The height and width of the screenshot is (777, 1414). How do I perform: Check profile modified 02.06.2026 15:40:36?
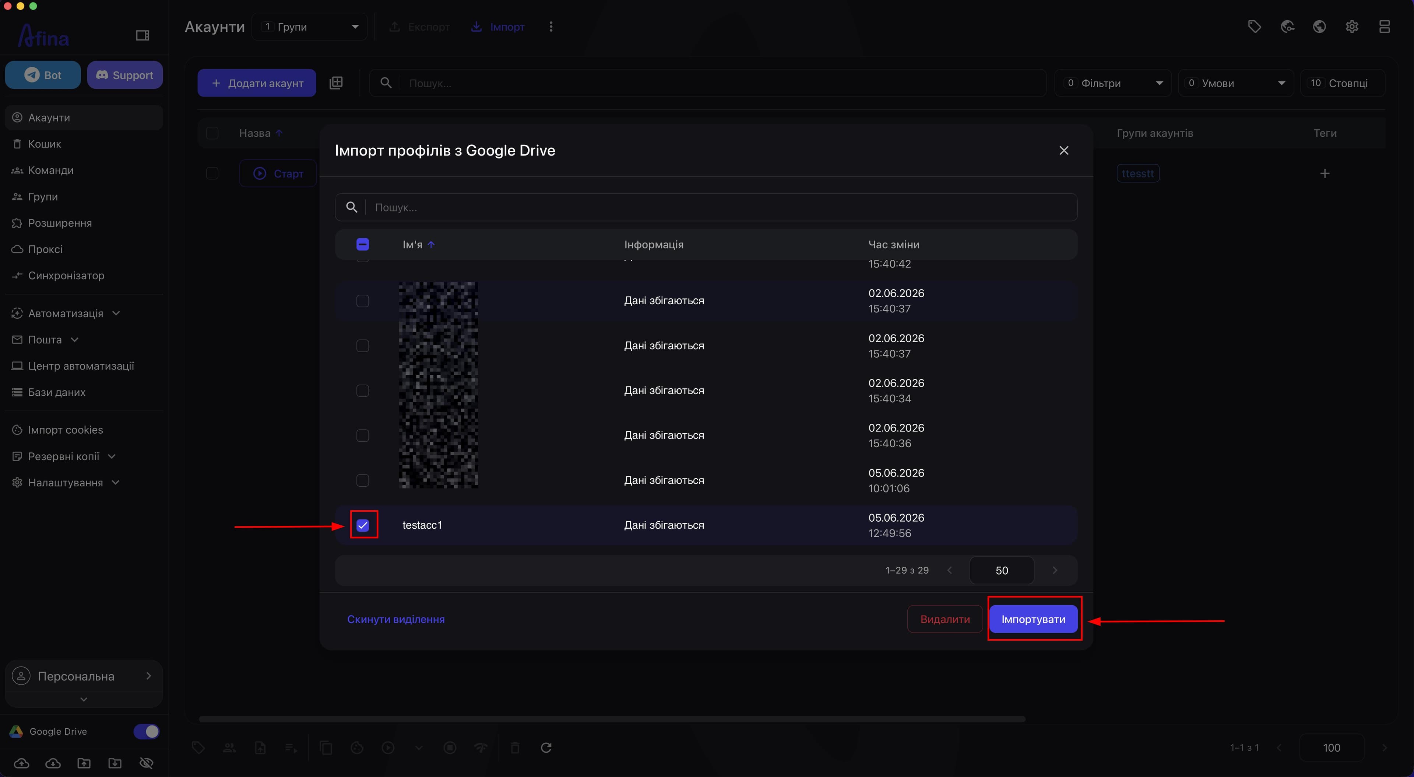[x=363, y=435]
